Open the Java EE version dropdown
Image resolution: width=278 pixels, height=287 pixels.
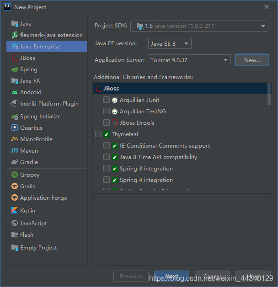click(170, 43)
